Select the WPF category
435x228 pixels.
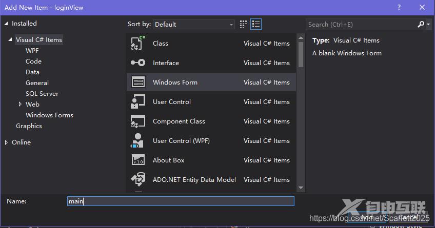click(x=32, y=51)
